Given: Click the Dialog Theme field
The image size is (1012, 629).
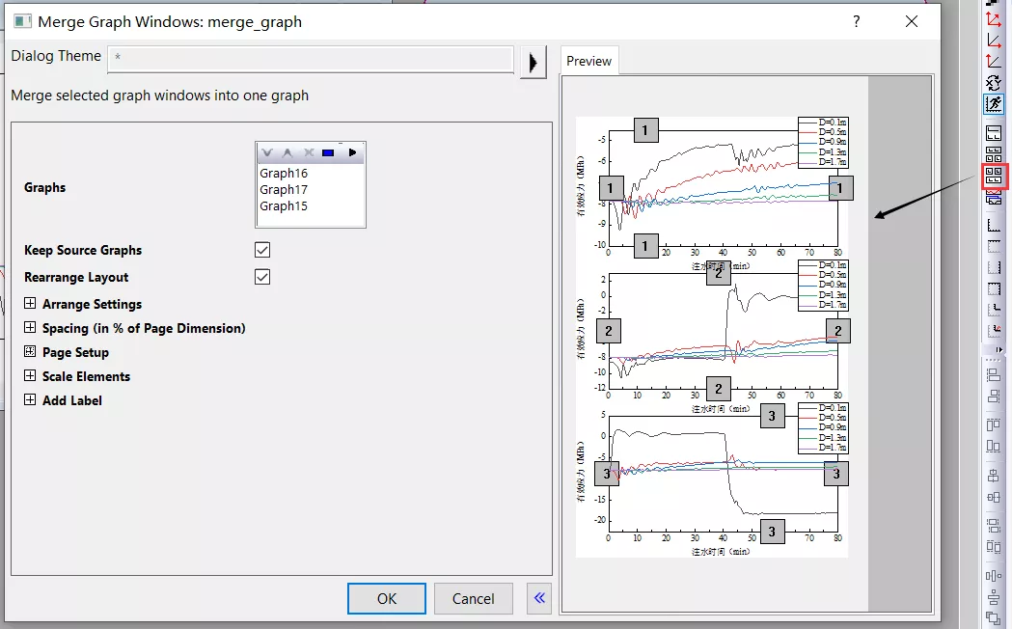Looking at the screenshot, I should (x=311, y=58).
